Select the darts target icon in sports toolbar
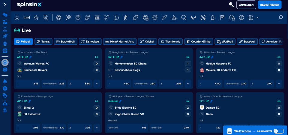The height and width of the screenshot is (135, 288). (x=155, y=17)
